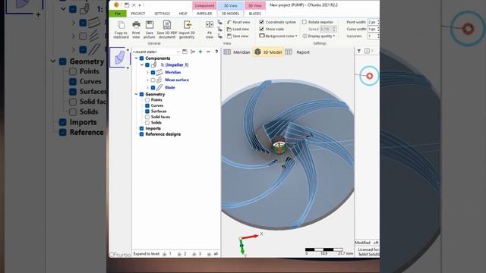Enable the Solid faces checkbox
The image size is (486, 273).
point(147,117)
